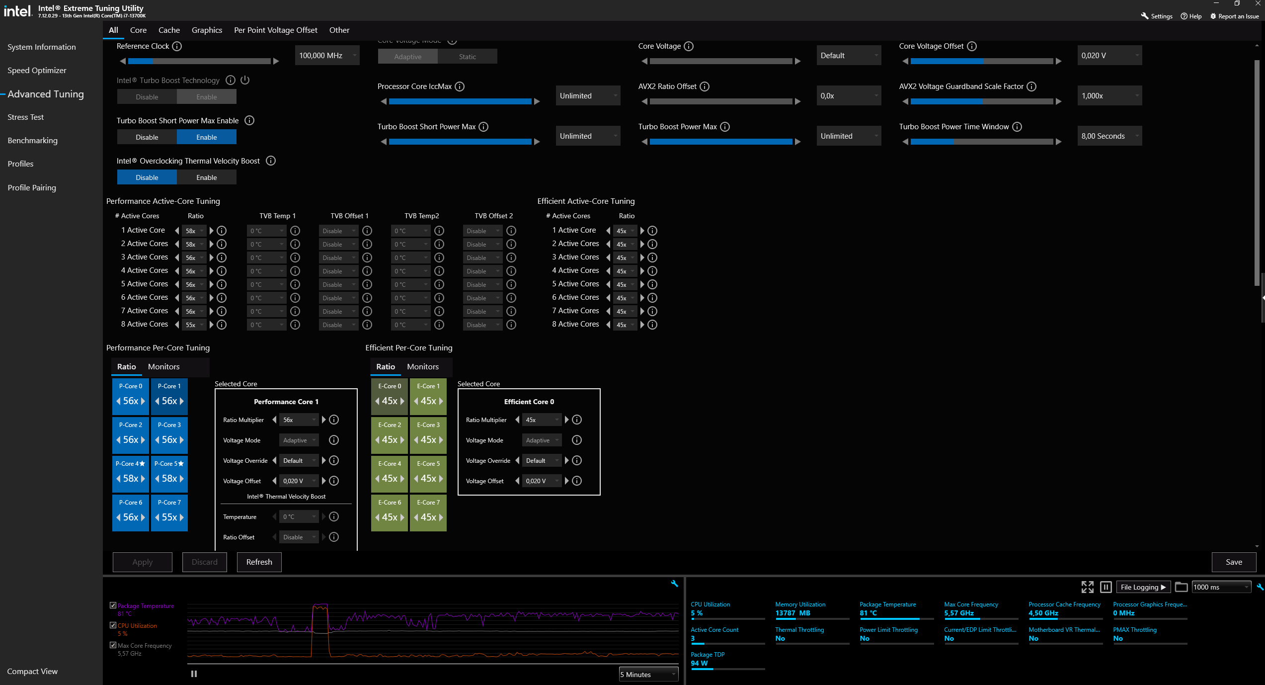This screenshot has height=685, width=1265.
Task: Show info for Processor Core IccMax
Action: pyautogui.click(x=460, y=86)
